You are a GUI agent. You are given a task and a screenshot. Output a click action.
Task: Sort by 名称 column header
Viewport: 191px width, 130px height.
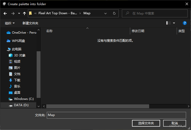point(49,31)
